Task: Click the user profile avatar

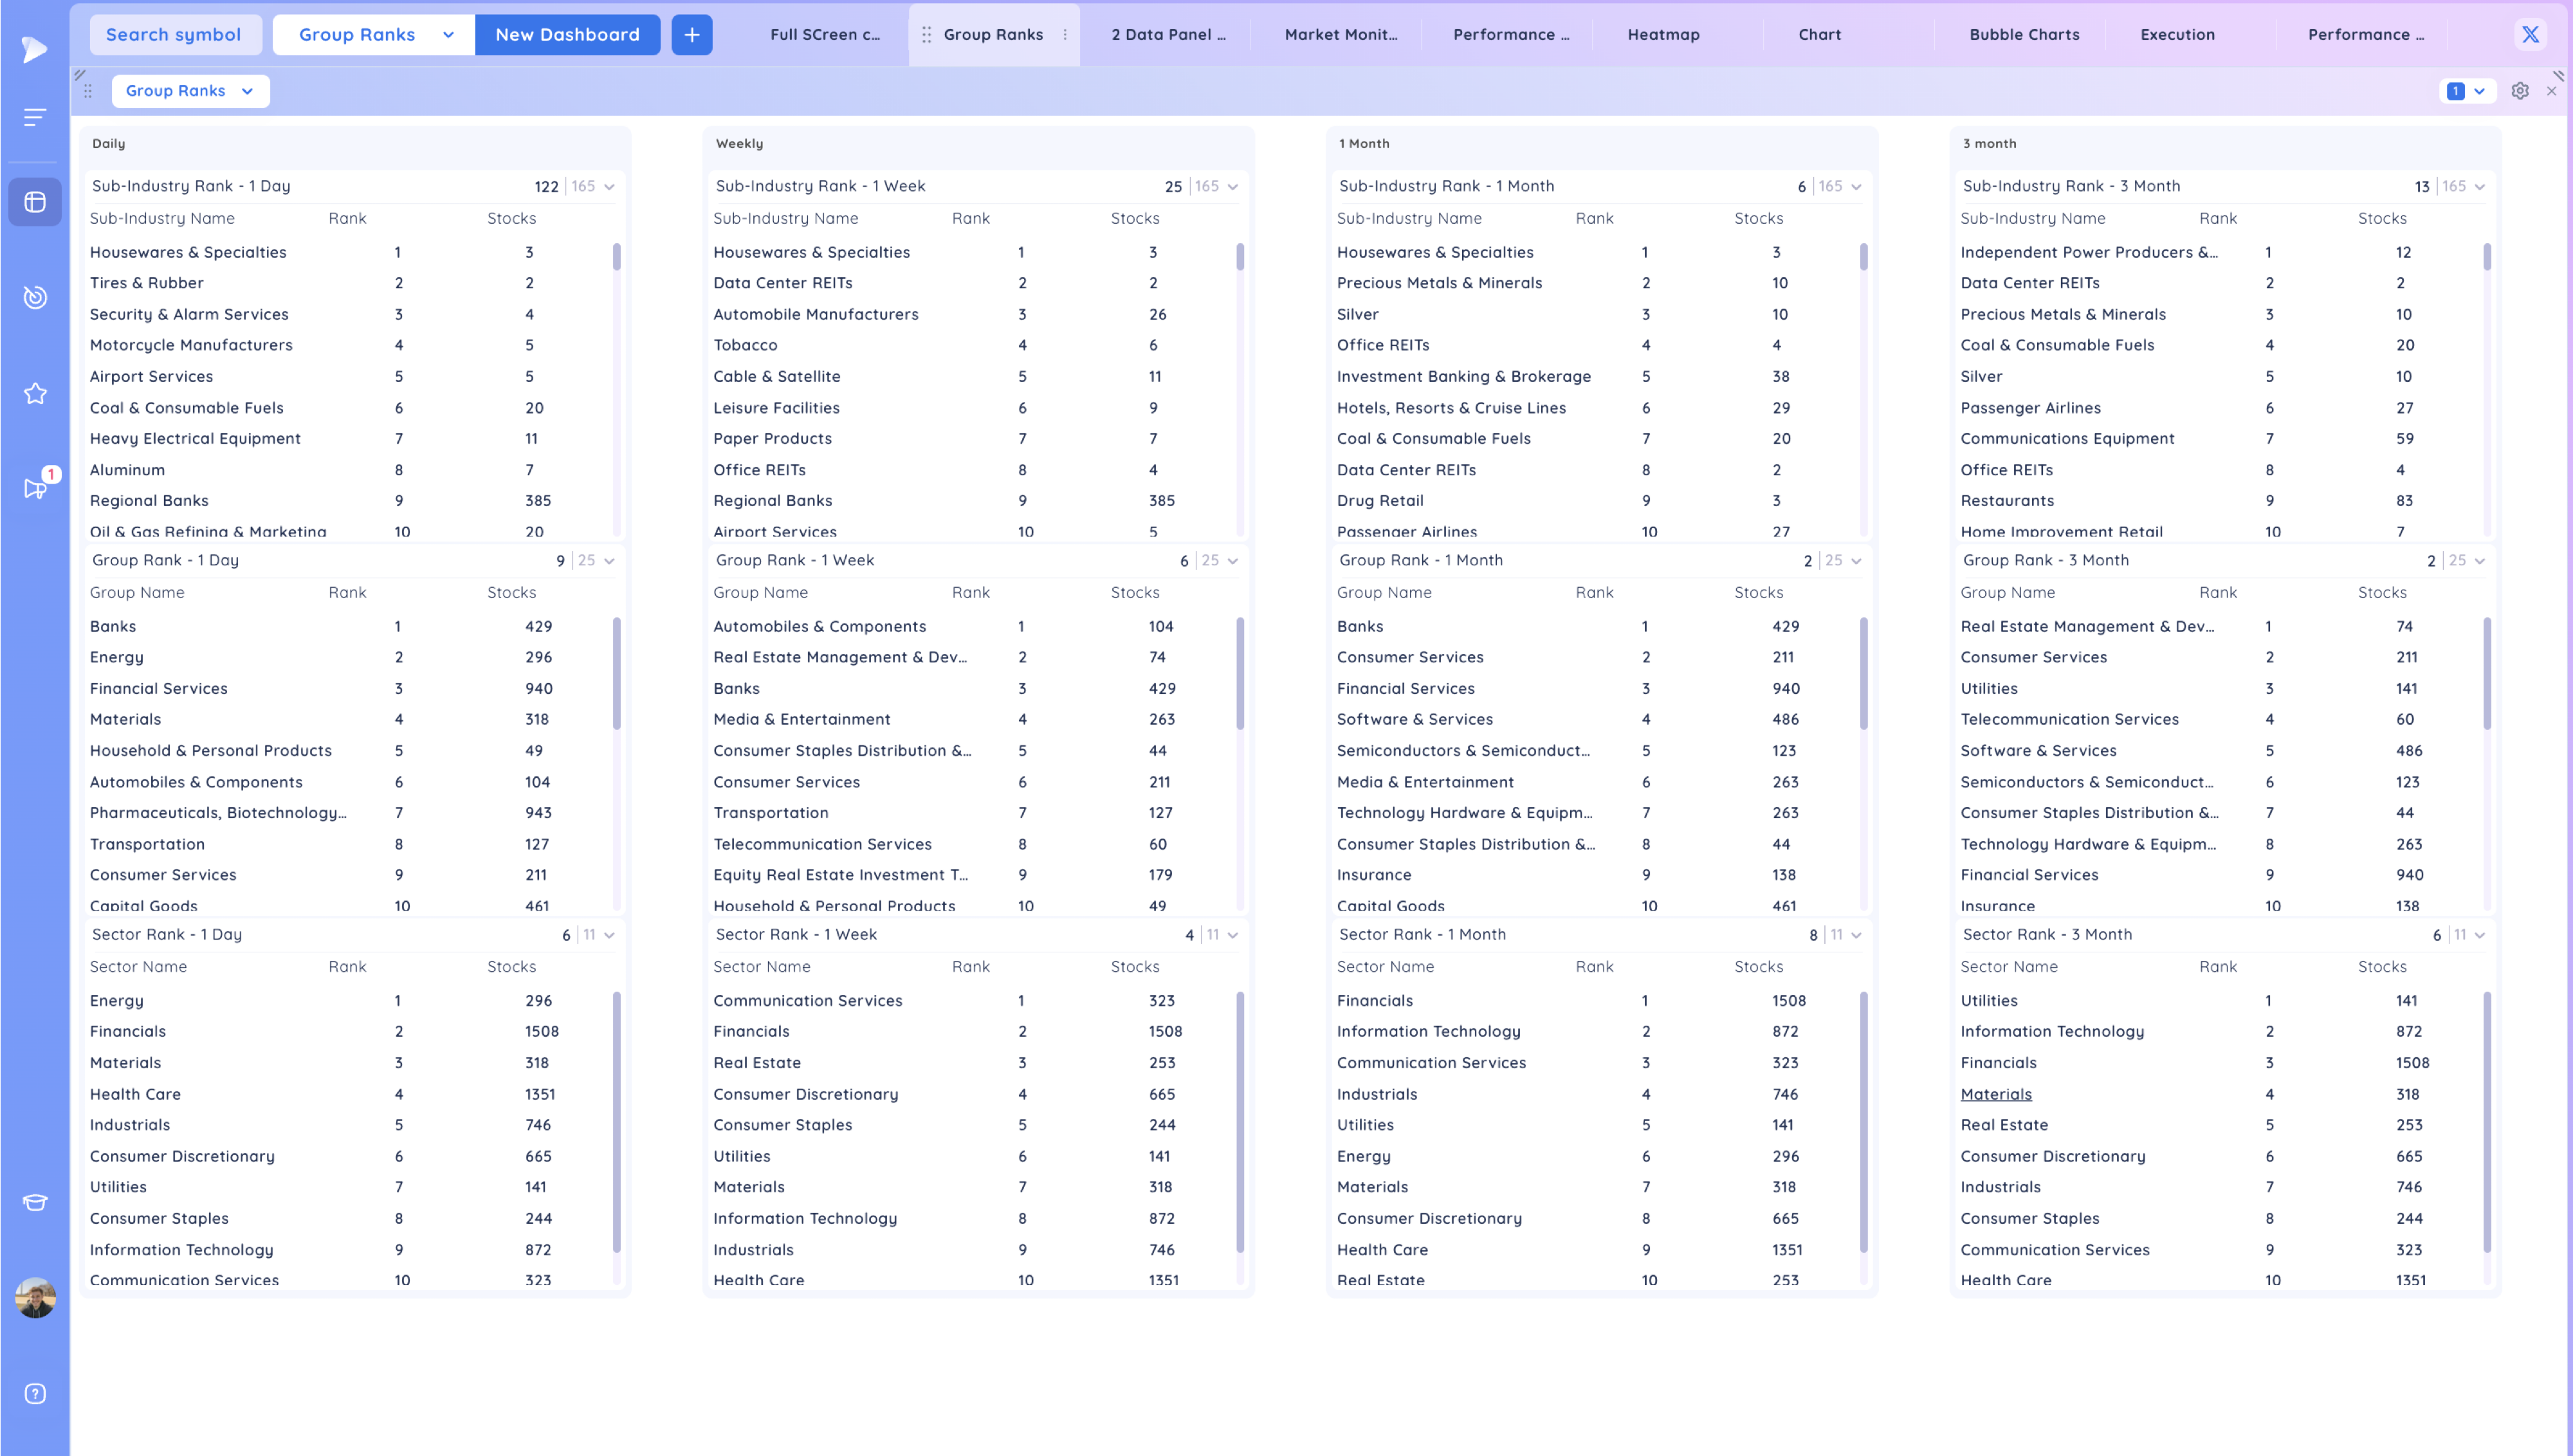Action: click(x=35, y=1298)
